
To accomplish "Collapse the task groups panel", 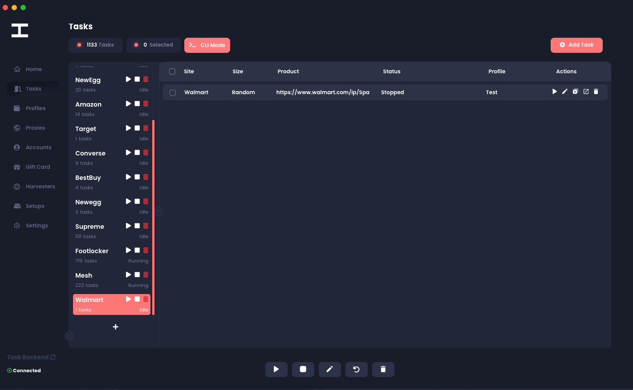I will point(159,211).
